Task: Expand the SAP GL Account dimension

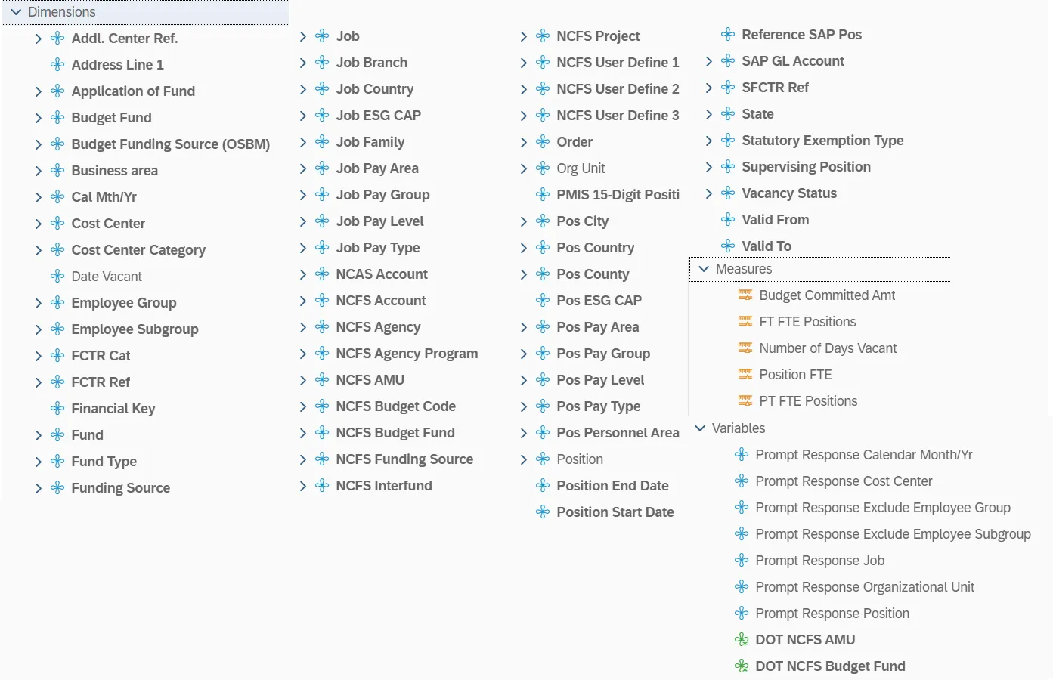Action: (x=709, y=61)
